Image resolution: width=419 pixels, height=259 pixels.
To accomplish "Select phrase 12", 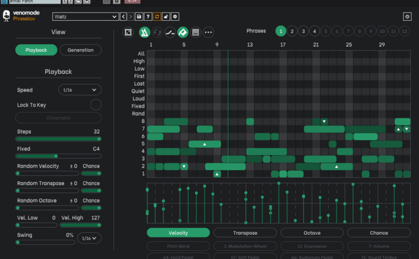I will pos(405,31).
